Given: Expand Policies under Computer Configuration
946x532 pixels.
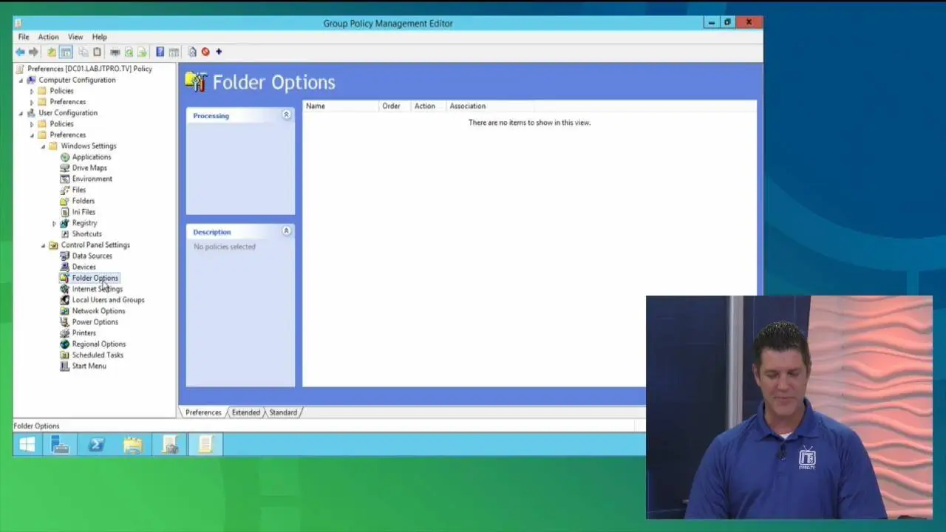Looking at the screenshot, I should [x=32, y=91].
